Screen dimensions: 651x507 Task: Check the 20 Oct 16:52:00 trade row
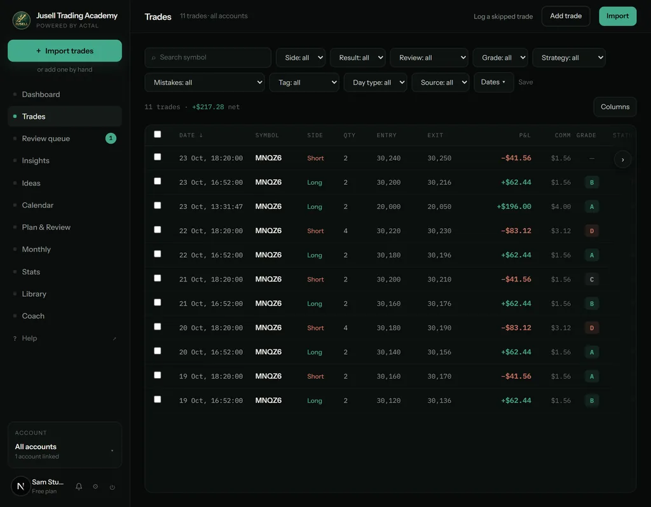158,351
